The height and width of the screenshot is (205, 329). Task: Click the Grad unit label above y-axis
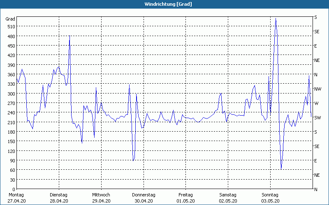coord(10,19)
